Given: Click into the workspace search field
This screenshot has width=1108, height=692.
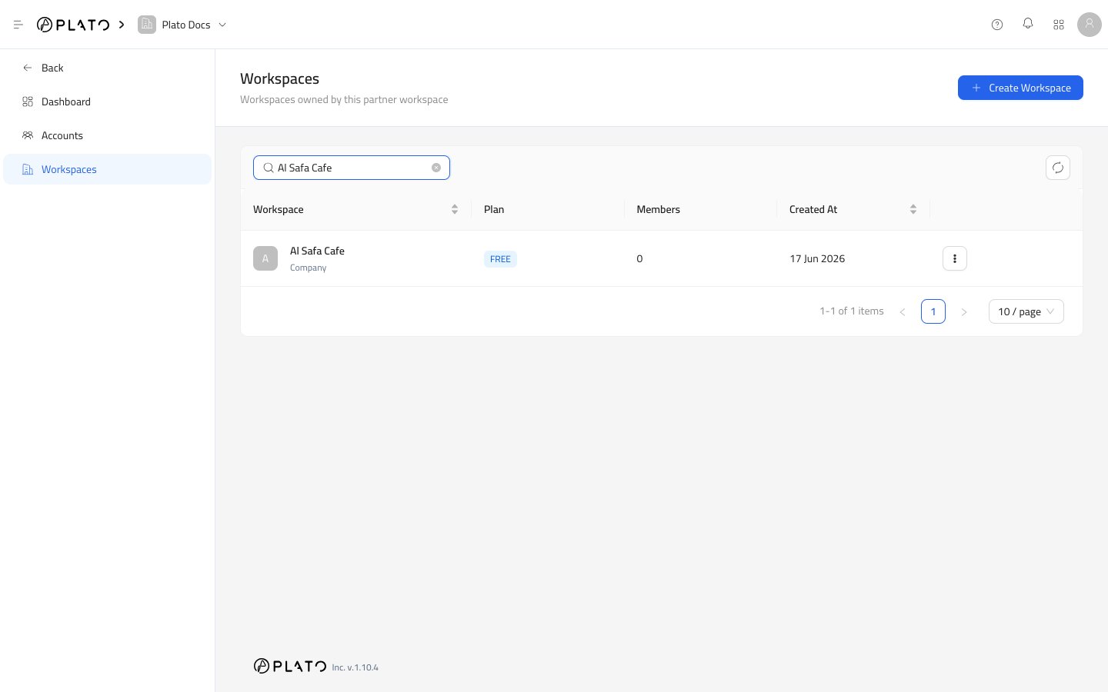Looking at the screenshot, I should 352,168.
